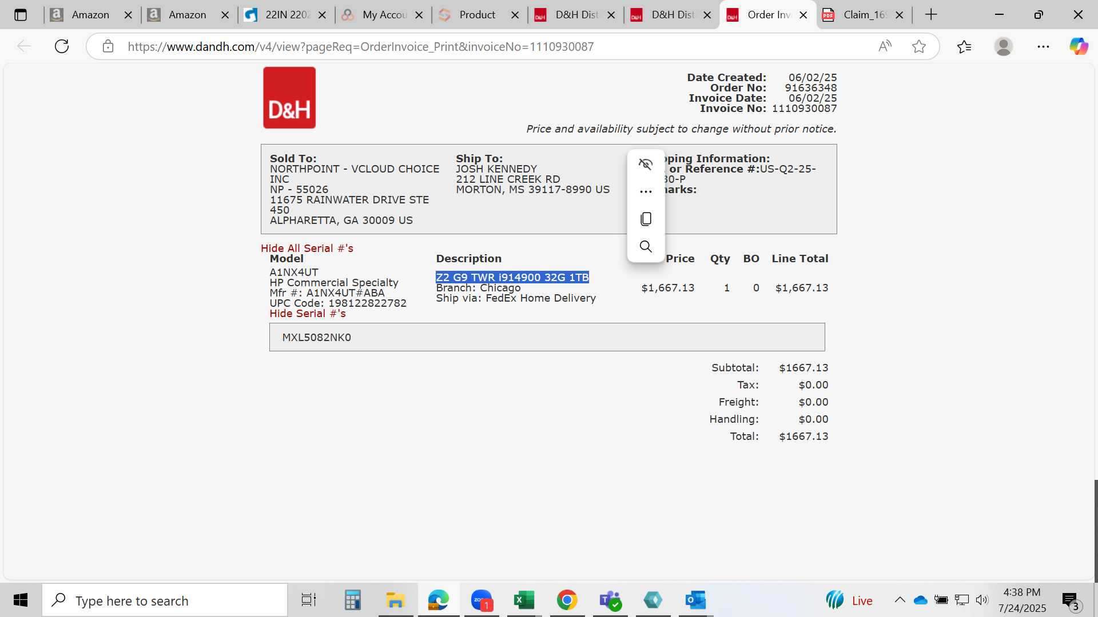Click UPC Code 198122822782
The image size is (1098, 617).
338,303
